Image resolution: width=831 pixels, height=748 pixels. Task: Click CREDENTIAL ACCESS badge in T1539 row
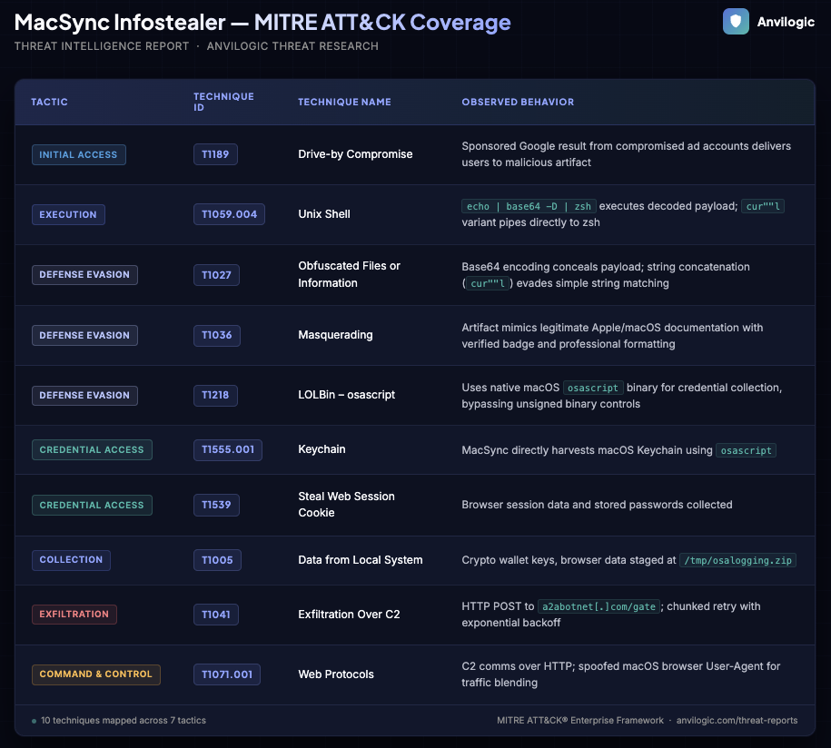click(92, 505)
